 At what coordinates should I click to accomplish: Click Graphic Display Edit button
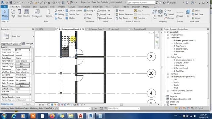[23, 66]
